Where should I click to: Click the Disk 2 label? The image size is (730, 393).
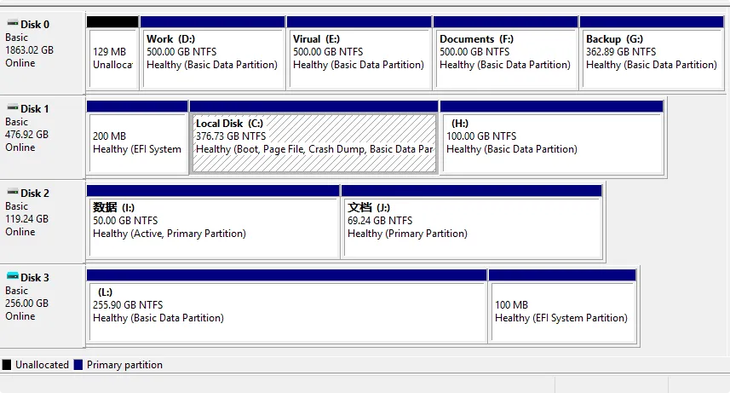[35, 193]
